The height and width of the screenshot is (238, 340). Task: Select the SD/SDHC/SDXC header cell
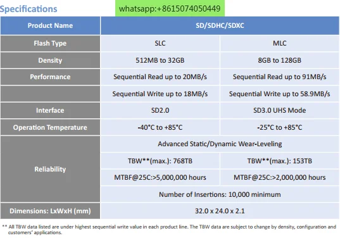(220, 25)
